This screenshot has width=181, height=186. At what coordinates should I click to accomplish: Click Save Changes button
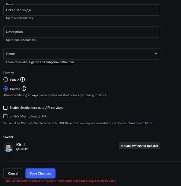click(x=40, y=173)
